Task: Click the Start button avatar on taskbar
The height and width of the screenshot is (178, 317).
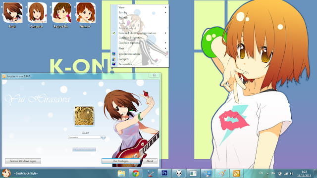Action: tap(6, 173)
